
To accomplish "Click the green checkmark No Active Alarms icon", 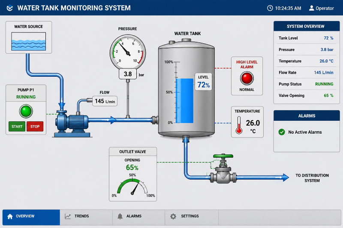I will [x=282, y=132].
